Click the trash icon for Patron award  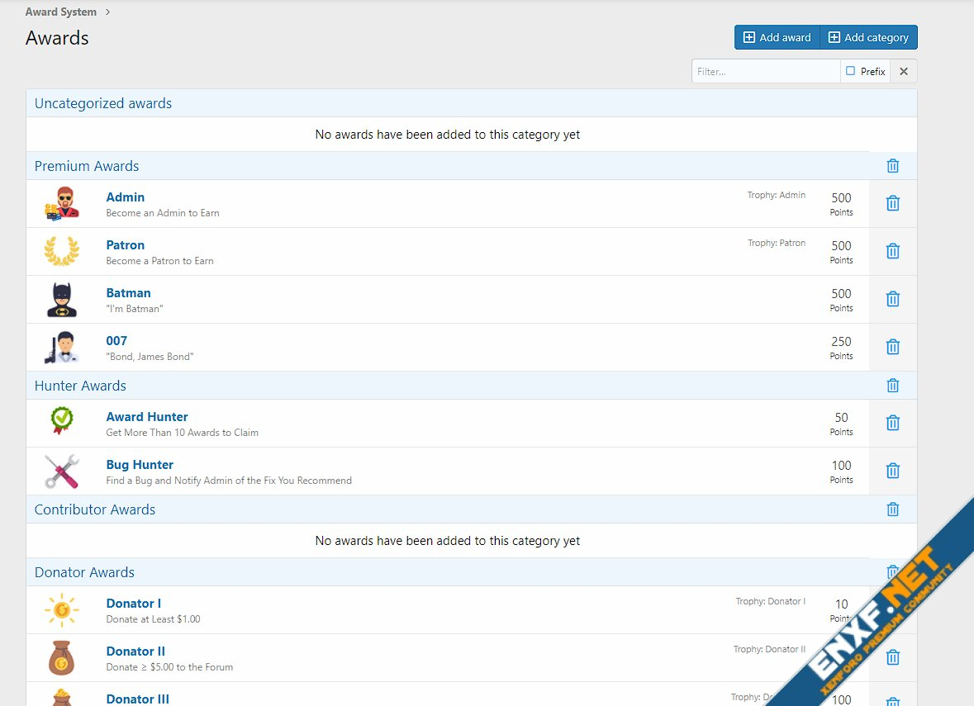[x=892, y=251]
